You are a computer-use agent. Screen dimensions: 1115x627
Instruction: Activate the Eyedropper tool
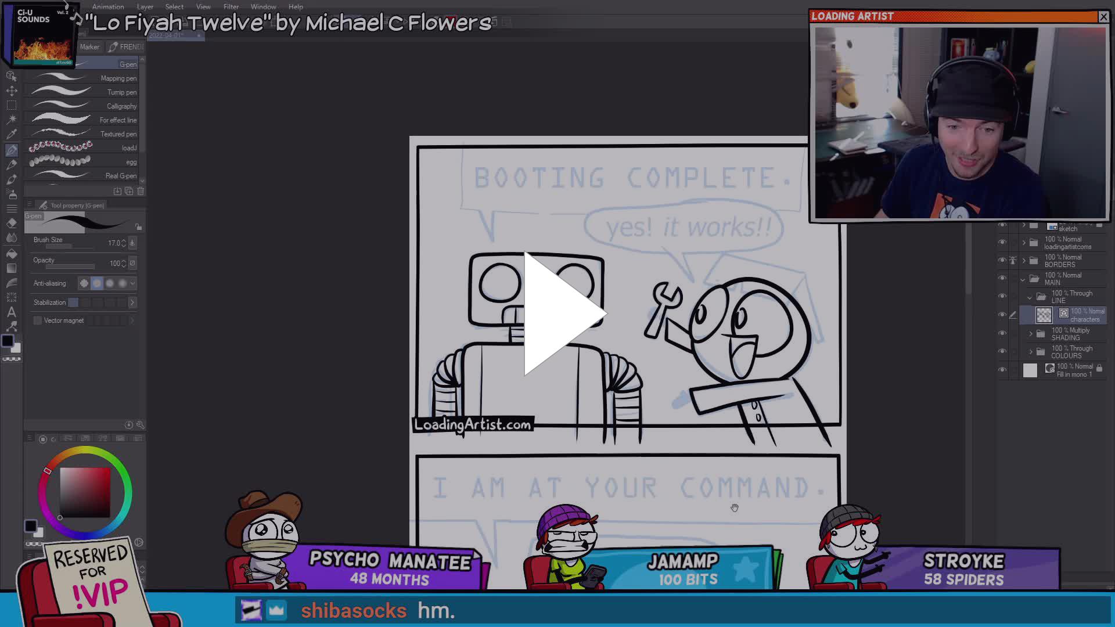[x=12, y=134]
